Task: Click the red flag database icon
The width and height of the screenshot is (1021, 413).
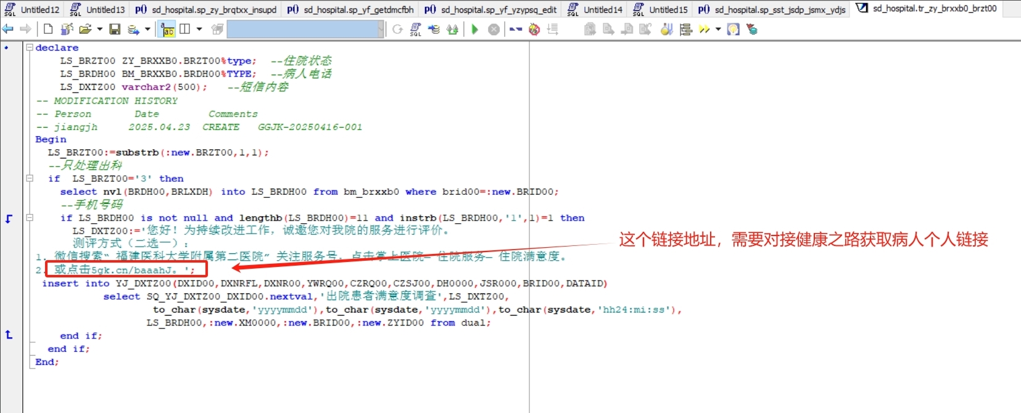Action: click(751, 29)
